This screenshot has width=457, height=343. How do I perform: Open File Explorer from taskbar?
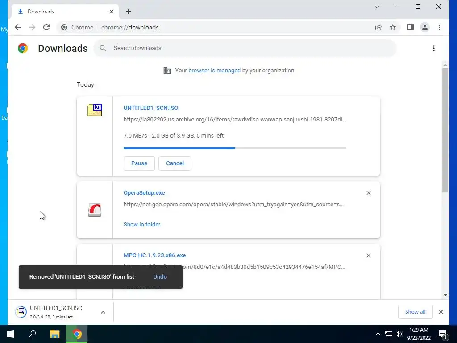click(x=55, y=334)
